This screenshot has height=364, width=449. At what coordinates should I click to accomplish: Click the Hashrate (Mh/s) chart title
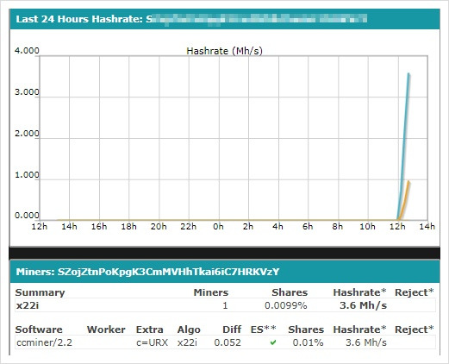point(224,51)
